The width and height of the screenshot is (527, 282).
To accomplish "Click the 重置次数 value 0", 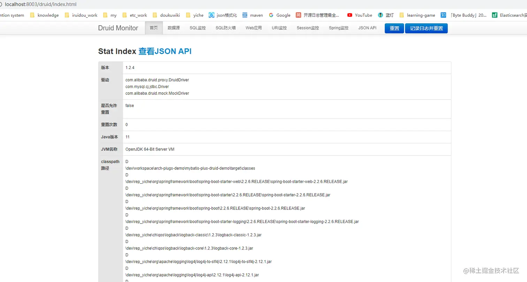I will pos(127,125).
